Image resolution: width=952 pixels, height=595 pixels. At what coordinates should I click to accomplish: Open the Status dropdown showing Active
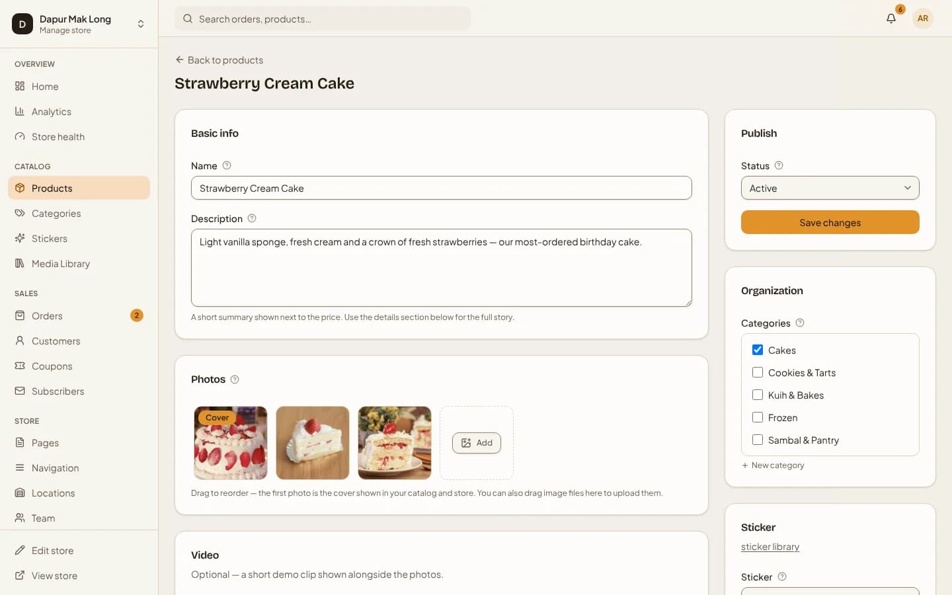[x=830, y=188]
